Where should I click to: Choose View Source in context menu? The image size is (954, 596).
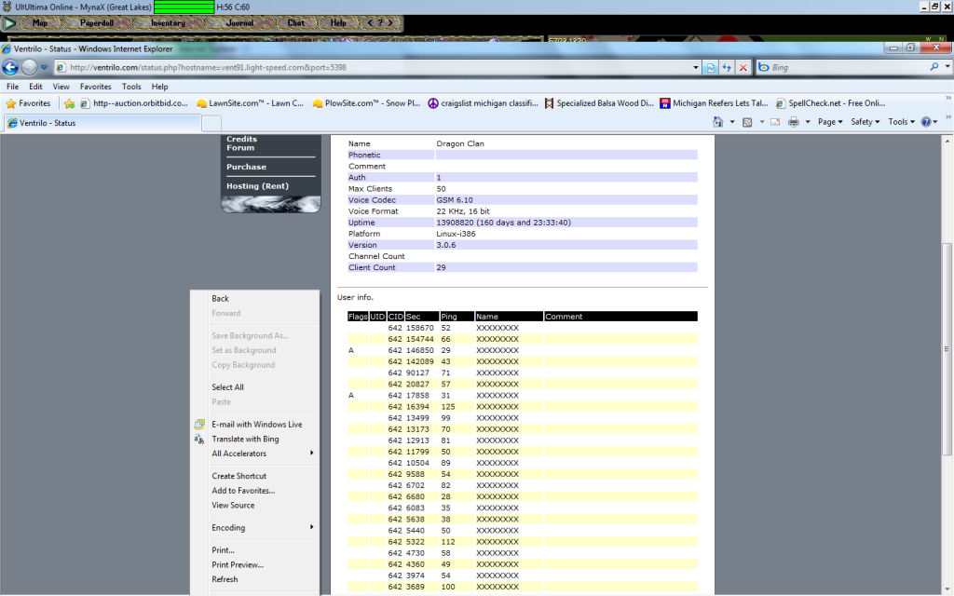click(x=255, y=506)
